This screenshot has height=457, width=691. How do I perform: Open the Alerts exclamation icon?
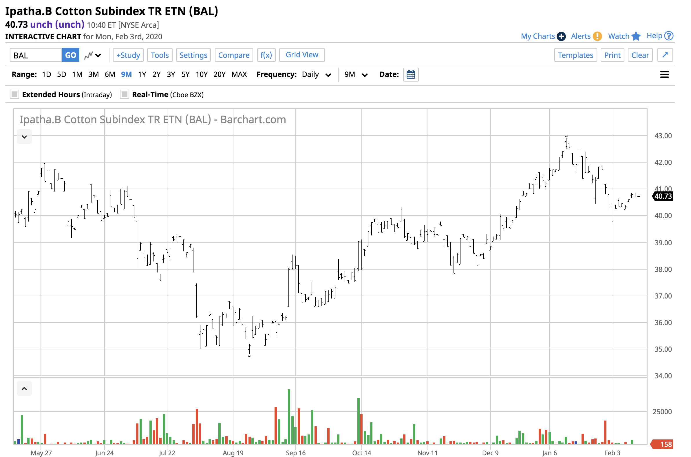(x=597, y=36)
